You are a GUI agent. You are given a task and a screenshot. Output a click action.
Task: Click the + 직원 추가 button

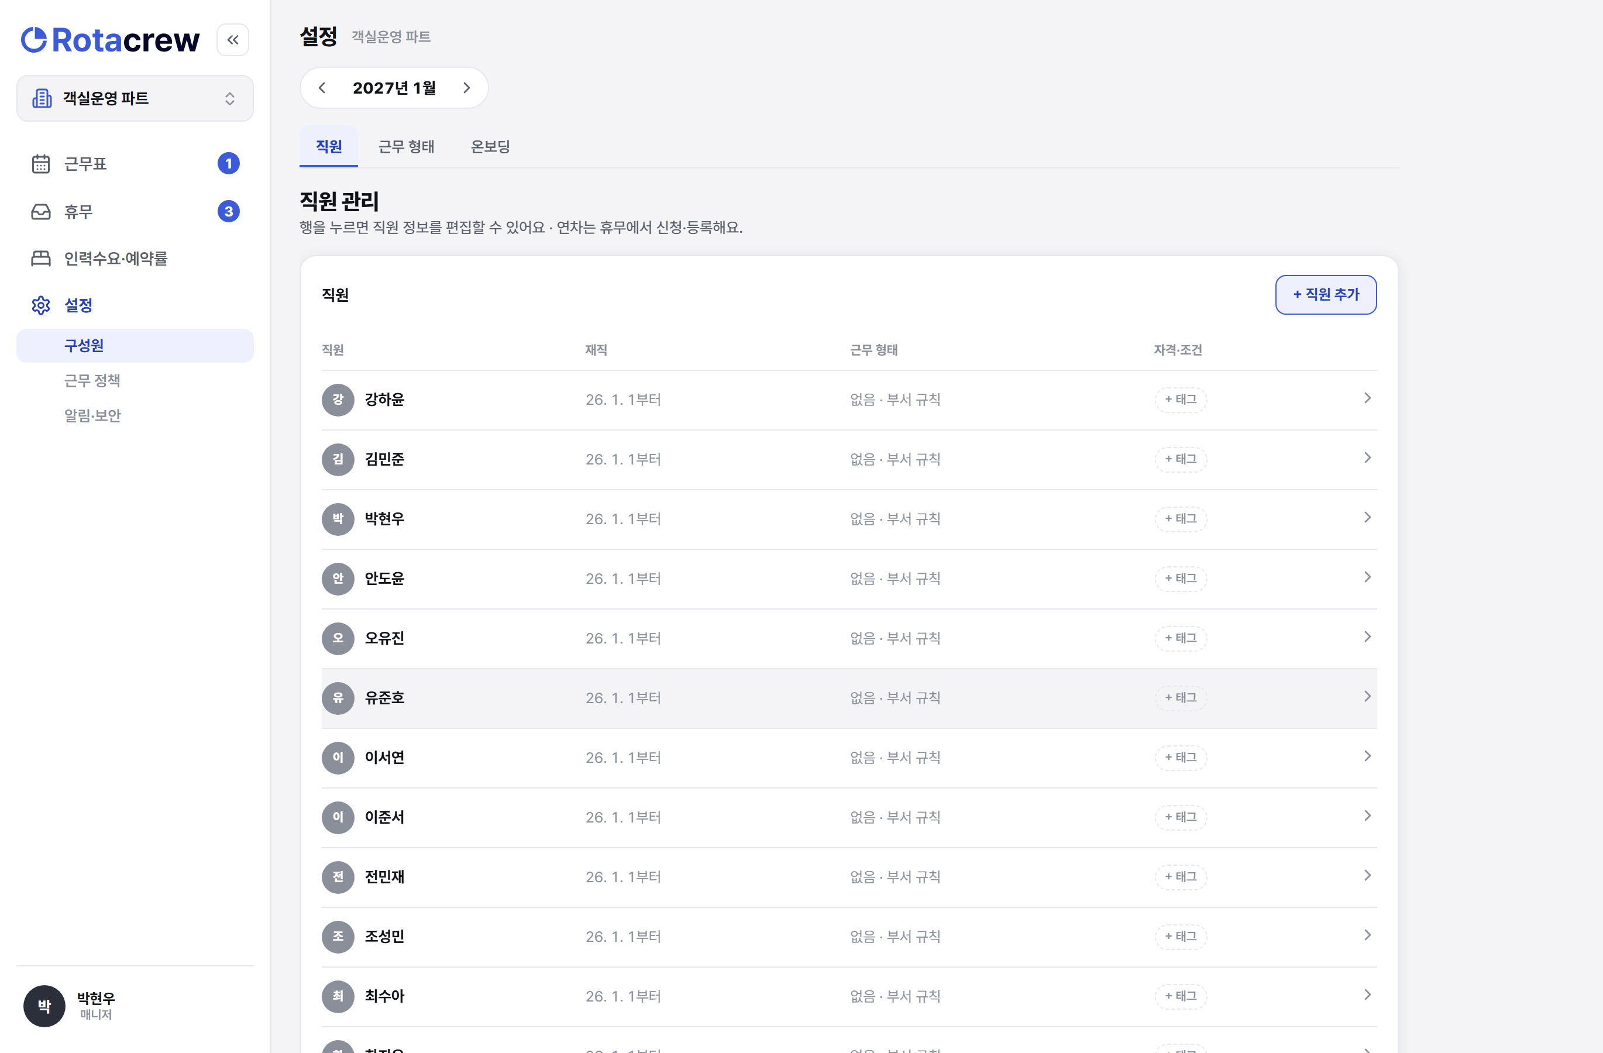(1326, 294)
